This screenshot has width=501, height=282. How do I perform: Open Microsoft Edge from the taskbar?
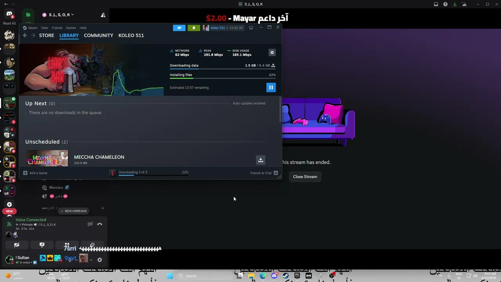pos(263,276)
